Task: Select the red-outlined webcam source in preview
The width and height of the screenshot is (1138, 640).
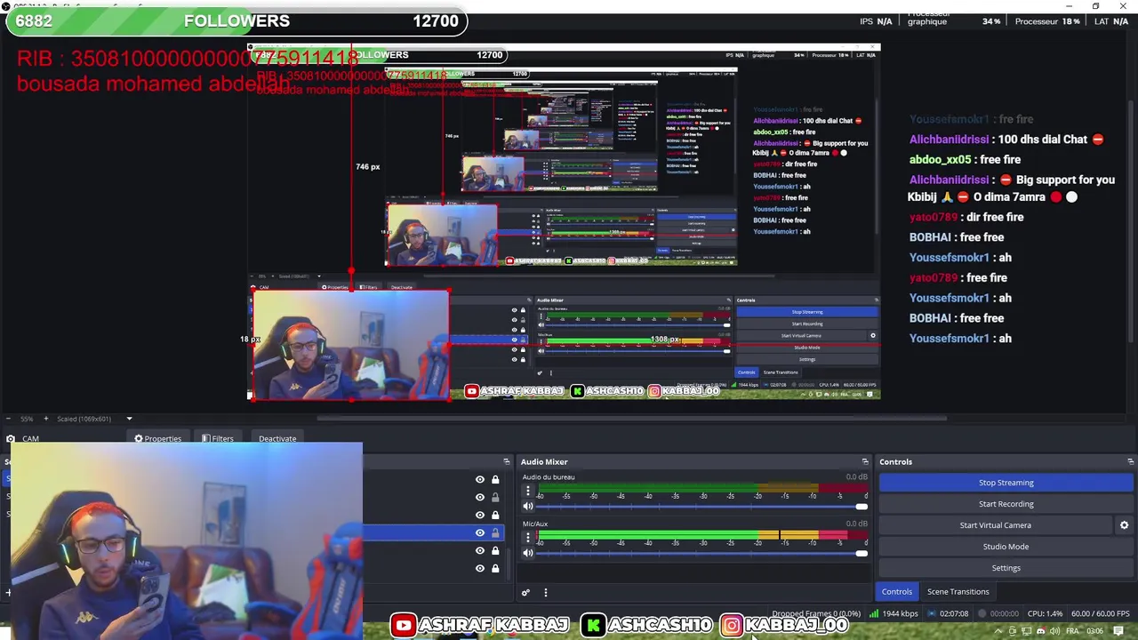Action: click(350, 345)
